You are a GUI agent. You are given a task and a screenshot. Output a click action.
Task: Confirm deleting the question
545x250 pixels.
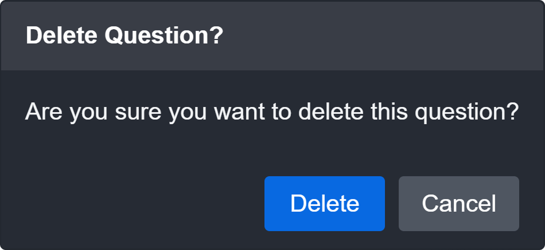point(324,204)
